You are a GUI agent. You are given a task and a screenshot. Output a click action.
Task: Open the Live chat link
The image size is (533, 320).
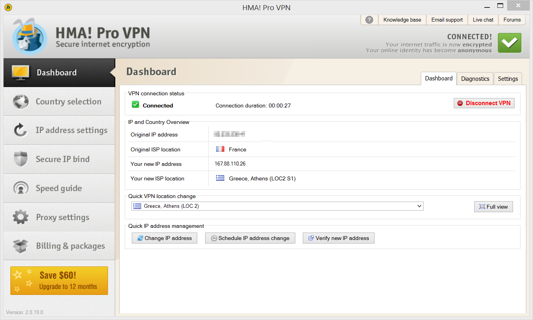pyautogui.click(x=483, y=20)
